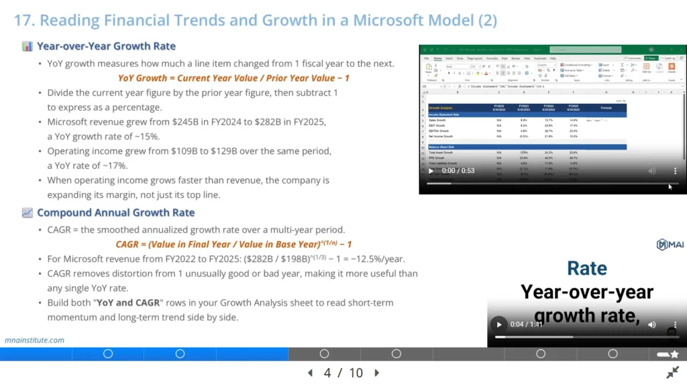The width and height of the screenshot is (687, 386).
Task: Play the narration video at 0:04 / 1:41
Action: (498, 324)
